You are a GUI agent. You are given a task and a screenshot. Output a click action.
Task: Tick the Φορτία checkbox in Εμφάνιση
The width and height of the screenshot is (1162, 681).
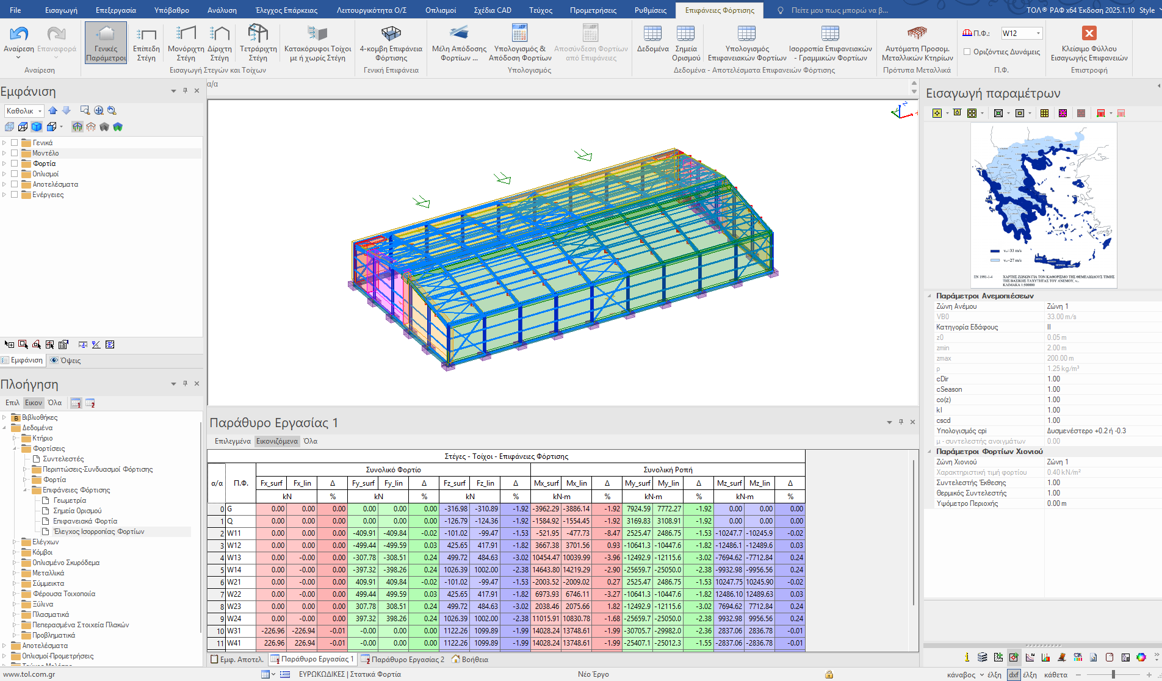pyautogui.click(x=15, y=164)
